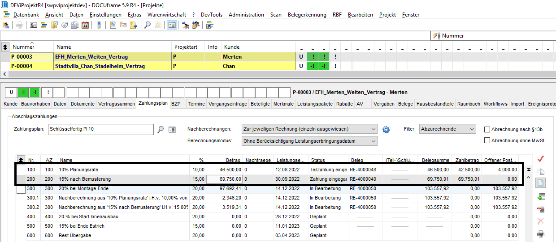Image resolution: width=556 pixels, height=242 pixels.
Task: Switch to the Raumbuch tab
Action: click(x=469, y=104)
